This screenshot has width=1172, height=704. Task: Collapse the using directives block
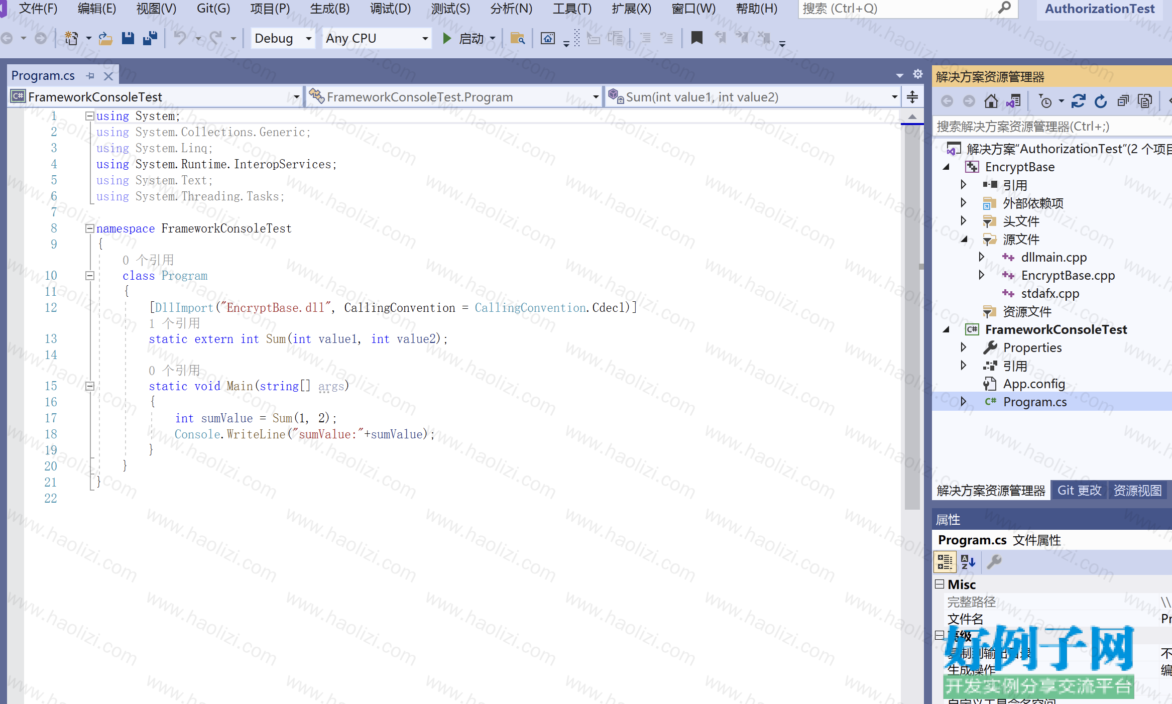pos(90,116)
